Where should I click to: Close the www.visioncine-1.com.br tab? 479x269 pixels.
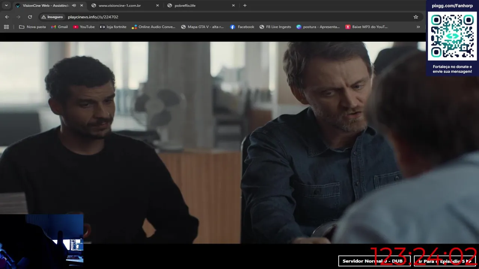158,6
